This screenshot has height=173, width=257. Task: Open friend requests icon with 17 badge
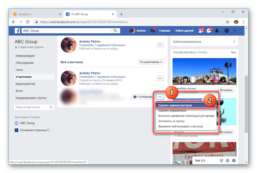pyautogui.click(x=201, y=31)
